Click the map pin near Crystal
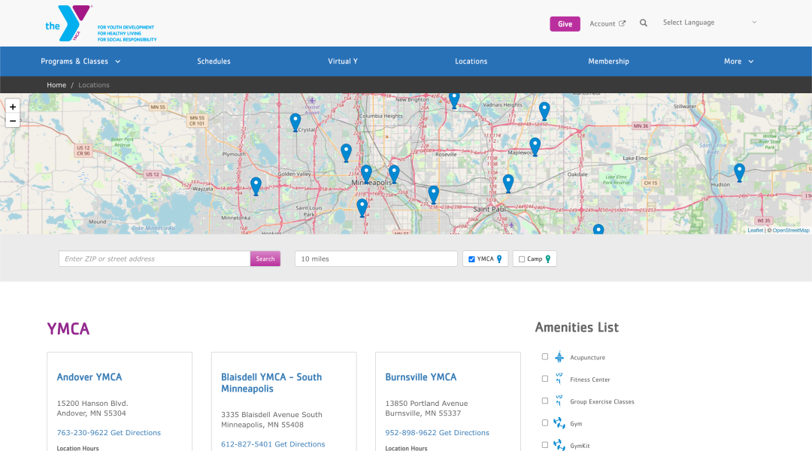 pos(295,121)
